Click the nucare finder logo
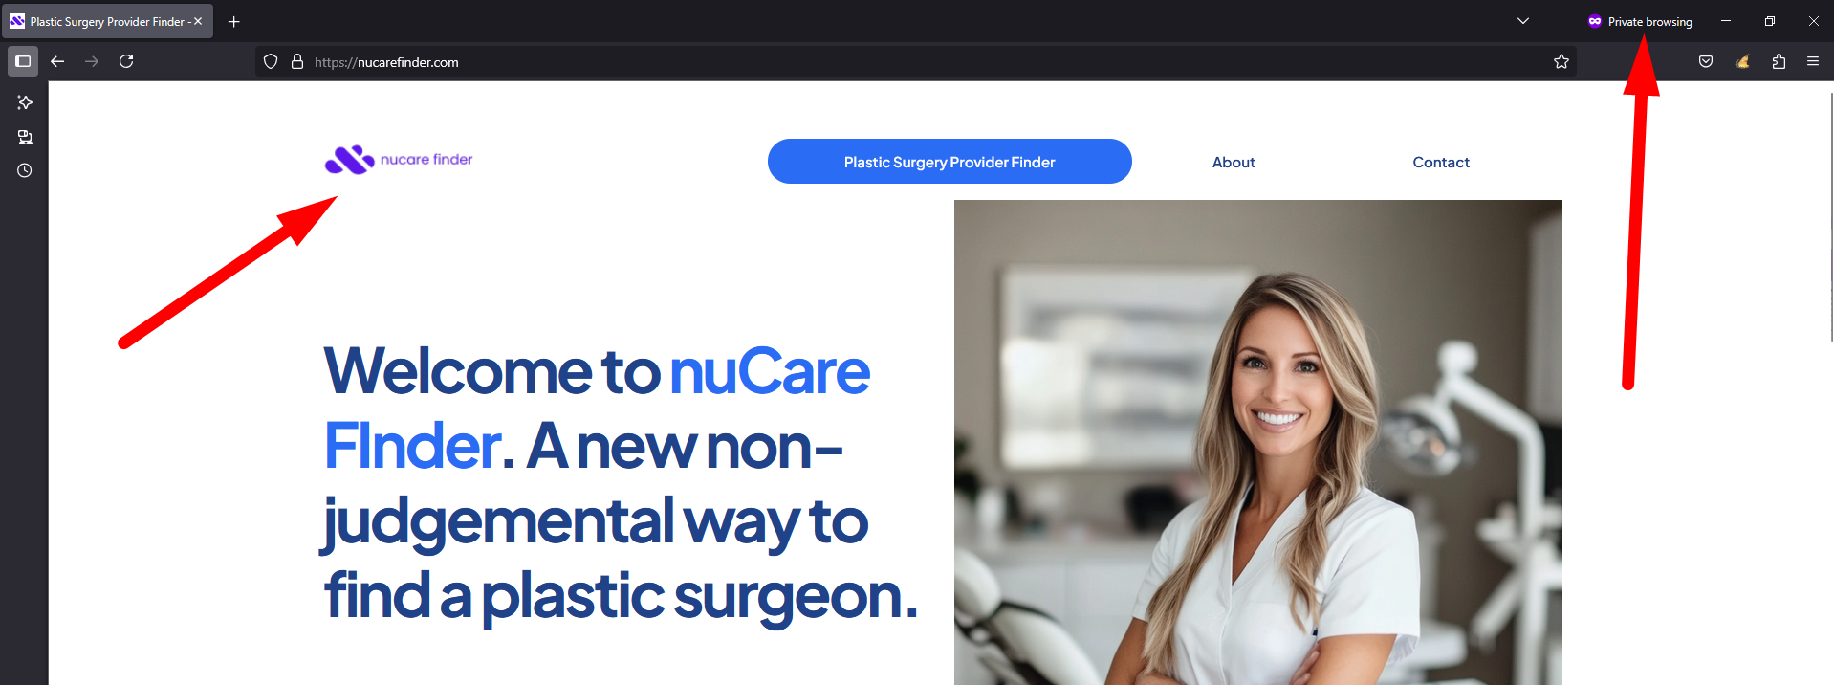1834x685 pixels. coord(399,160)
